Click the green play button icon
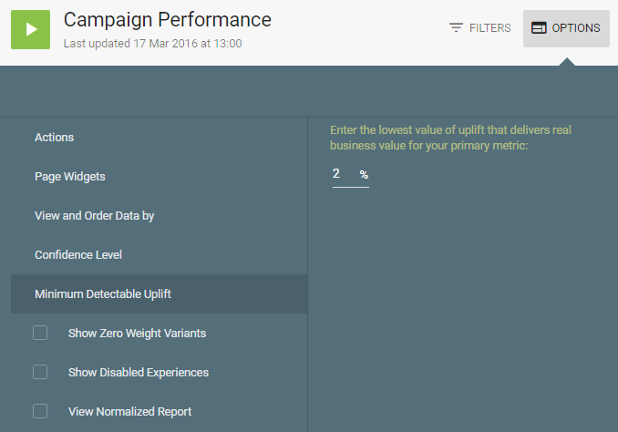 pos(30,29)
